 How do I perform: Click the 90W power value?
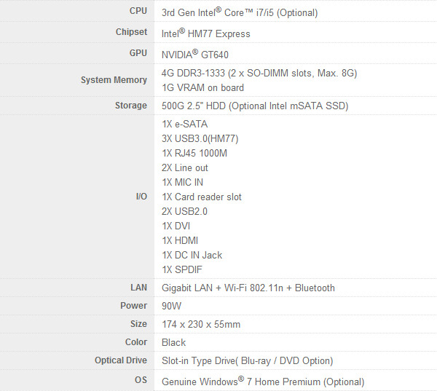171,306
